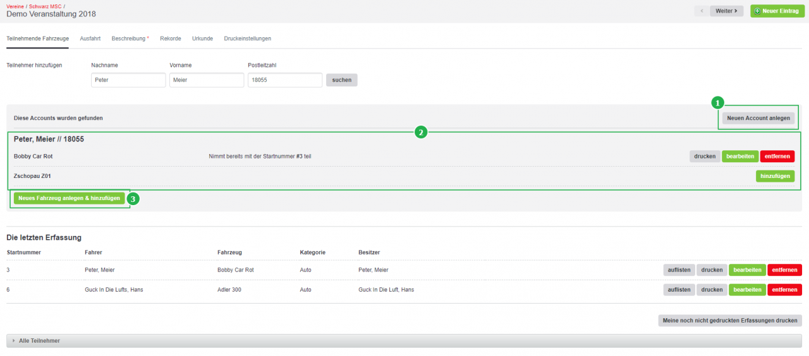Go to the Druckeinstellungen tab
809x356 pixels.
click(247, 39)
